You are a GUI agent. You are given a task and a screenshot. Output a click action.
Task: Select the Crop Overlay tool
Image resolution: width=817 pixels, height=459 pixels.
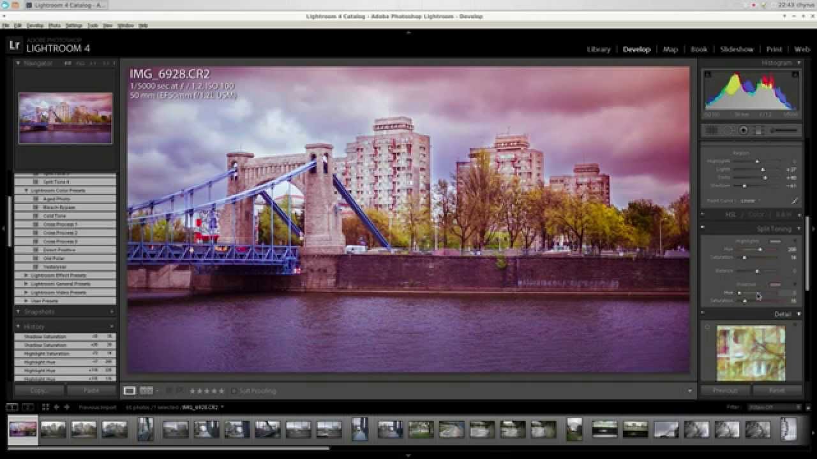tap(712, 130)
